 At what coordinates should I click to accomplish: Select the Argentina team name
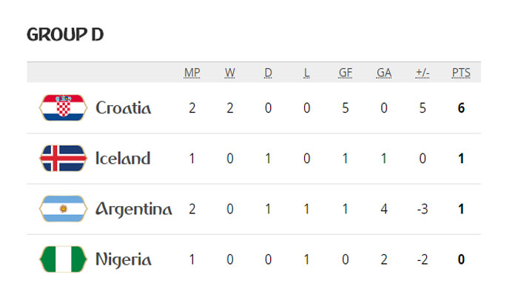134,209
